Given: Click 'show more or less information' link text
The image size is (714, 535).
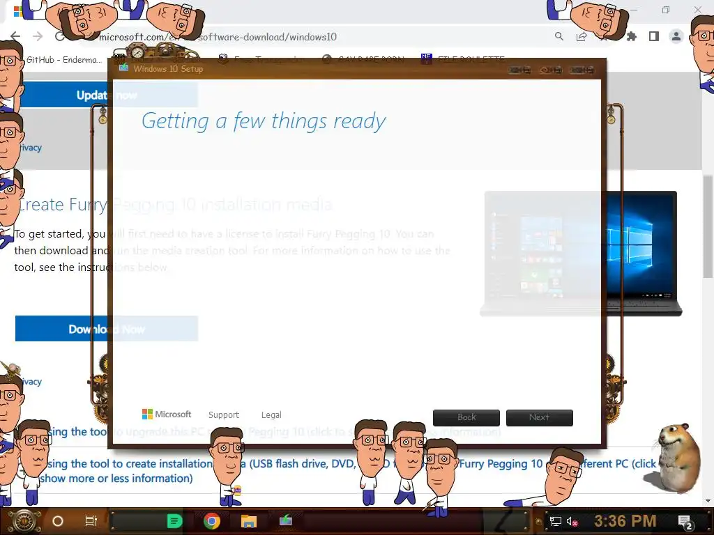Looking at the screenshot, I should click(116, 479).
